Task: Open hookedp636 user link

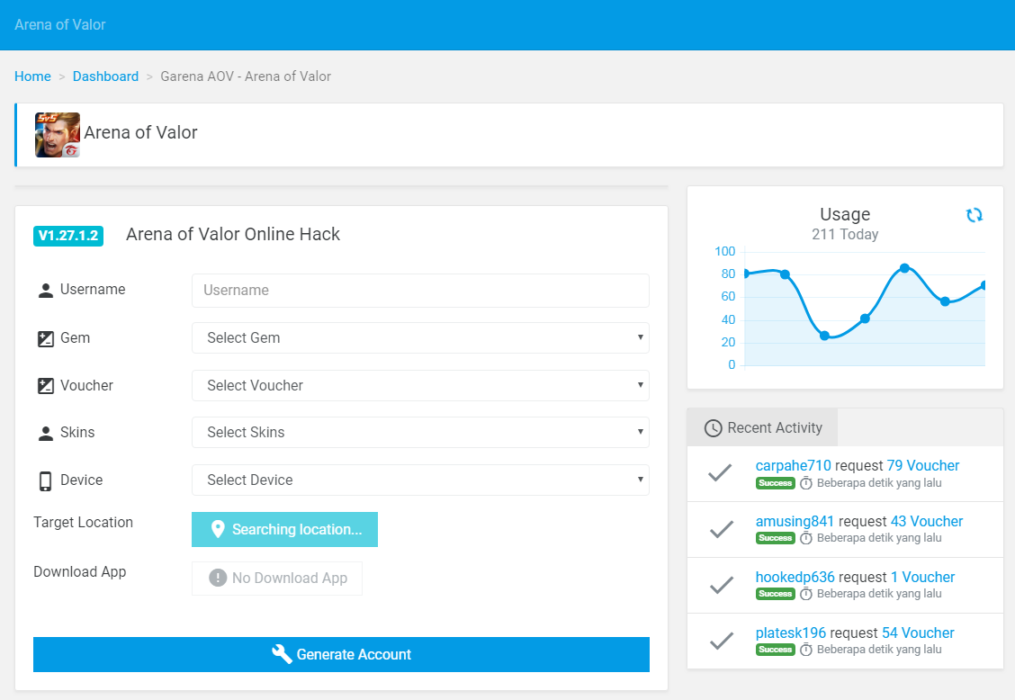Action: tap(795, 577)
